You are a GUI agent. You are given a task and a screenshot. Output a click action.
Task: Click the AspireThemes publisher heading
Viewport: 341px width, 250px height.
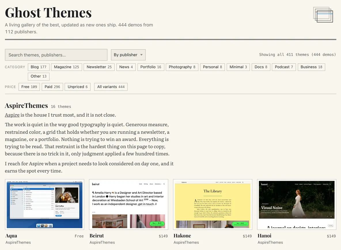(26, 106)
